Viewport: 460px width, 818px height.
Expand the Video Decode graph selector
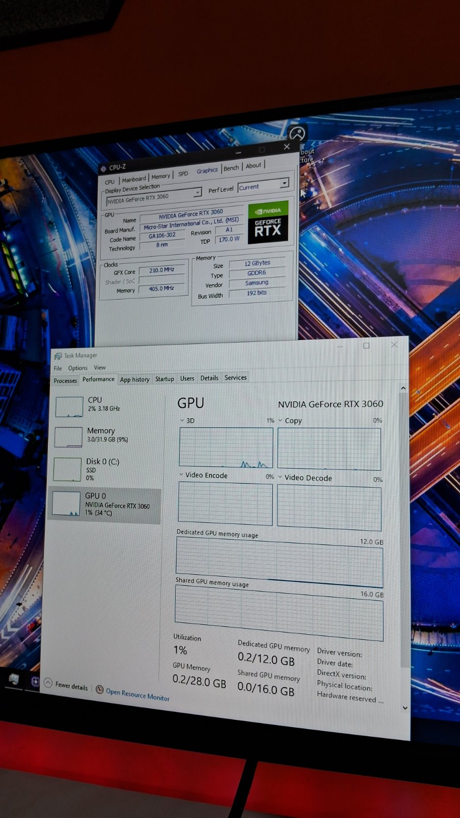(x=280, y=477)
